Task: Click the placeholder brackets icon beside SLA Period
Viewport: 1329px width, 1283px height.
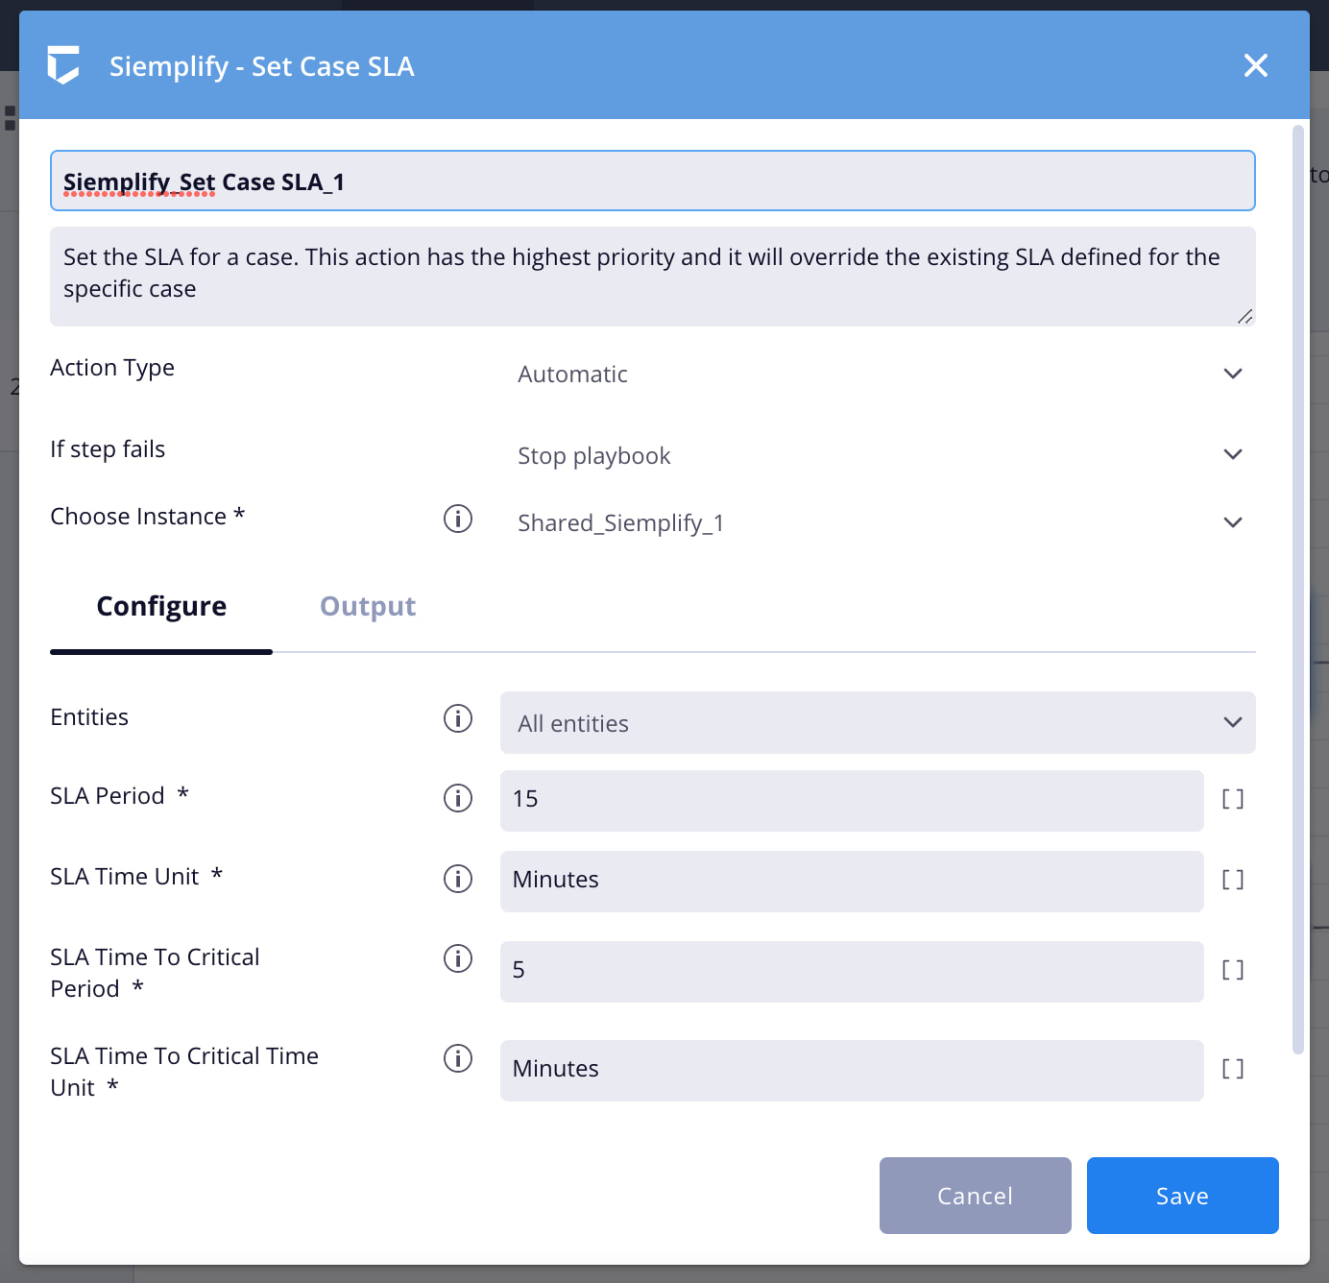Action: pos(1233,798)
